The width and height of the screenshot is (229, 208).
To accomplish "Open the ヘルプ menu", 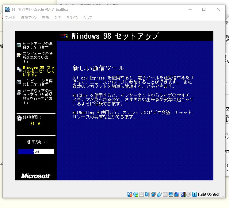I will point(87,18).
